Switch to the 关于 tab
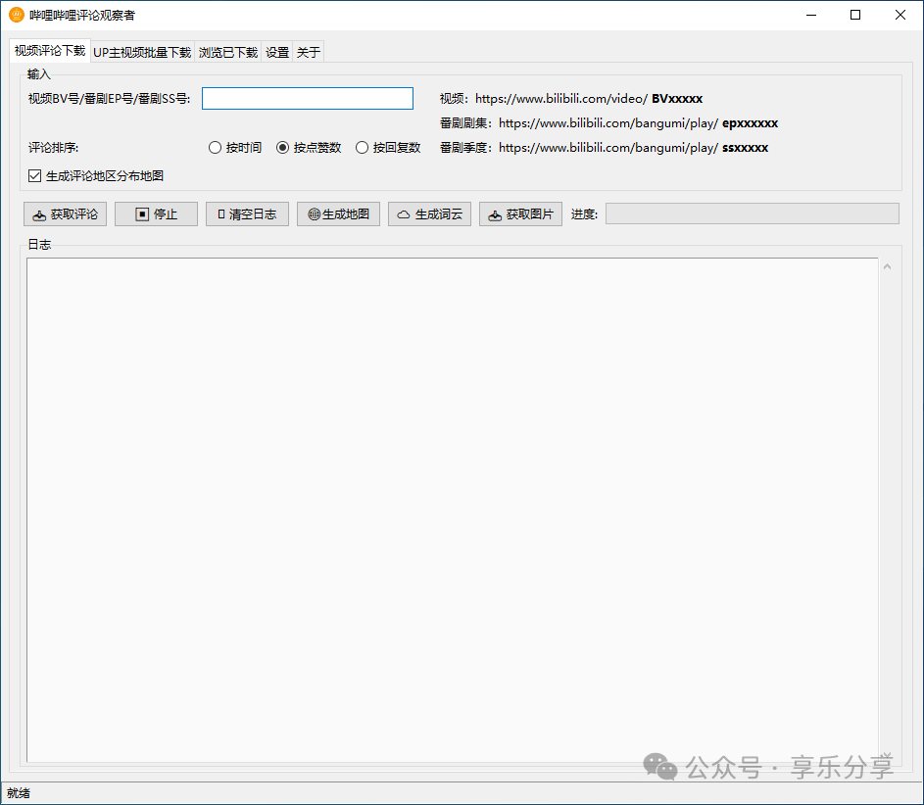Image resolution: width=924 pixels, height=805 pixels. tap(308, 53)
